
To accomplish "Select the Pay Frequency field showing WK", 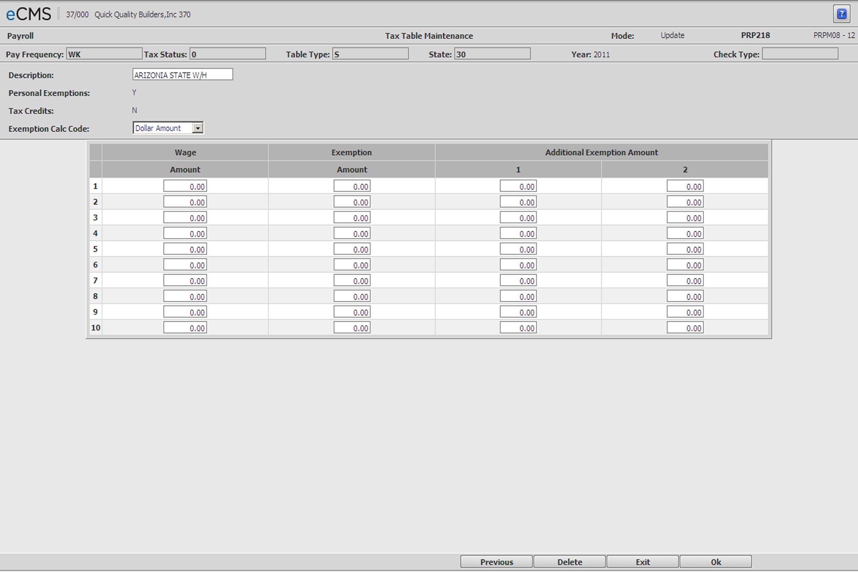I will [104, 54].
